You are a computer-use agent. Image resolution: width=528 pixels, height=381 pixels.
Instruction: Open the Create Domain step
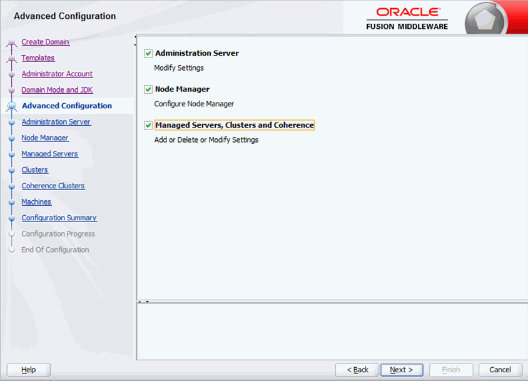[x=45, y=41]
